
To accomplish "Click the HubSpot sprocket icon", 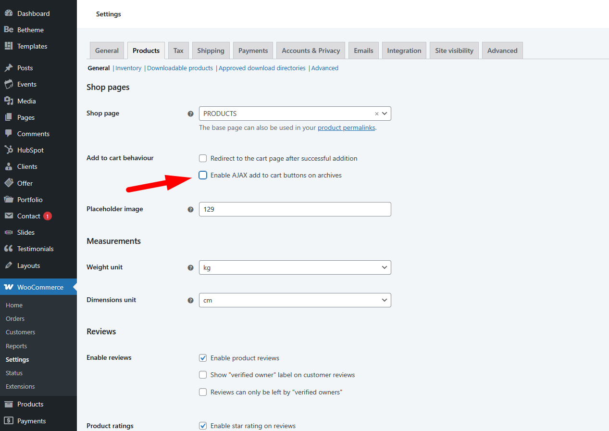I will click(x=9, y=150).
